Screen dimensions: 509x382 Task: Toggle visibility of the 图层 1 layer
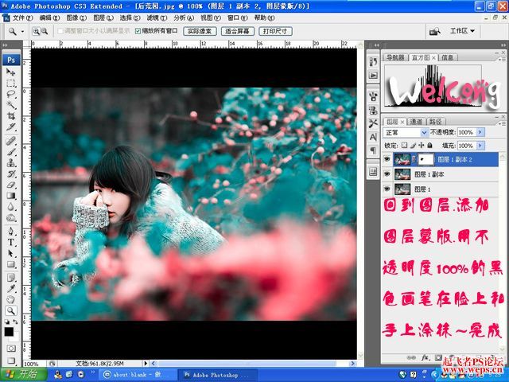coord(387,189)
